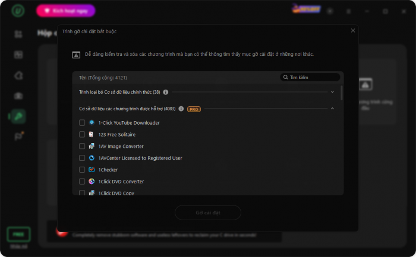
Task: Collapse the Cơ sở dữ liệu các chương trình được hỗ trợ section
Action: [332, 109]
